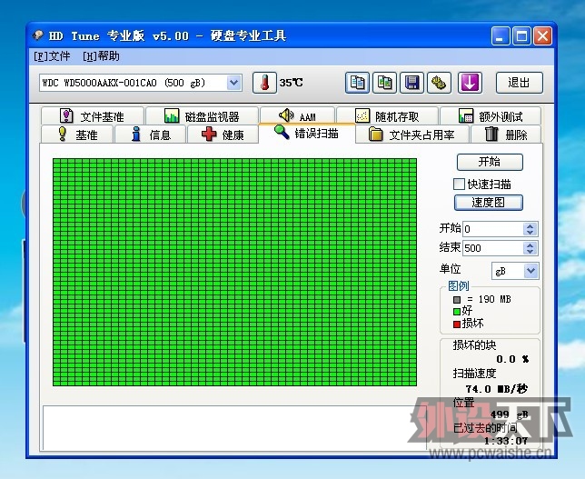Click the 结束 input field with 500
585x479 pixels.
pos(493,248)
